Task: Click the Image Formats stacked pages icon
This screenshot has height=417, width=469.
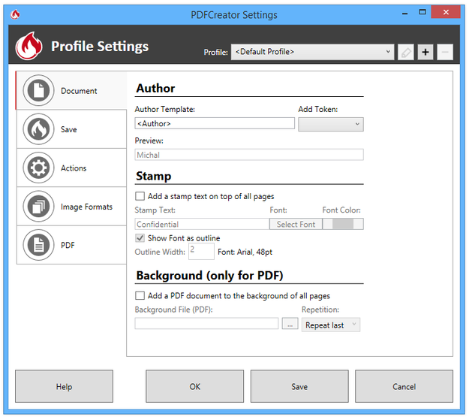Action: 38,207
